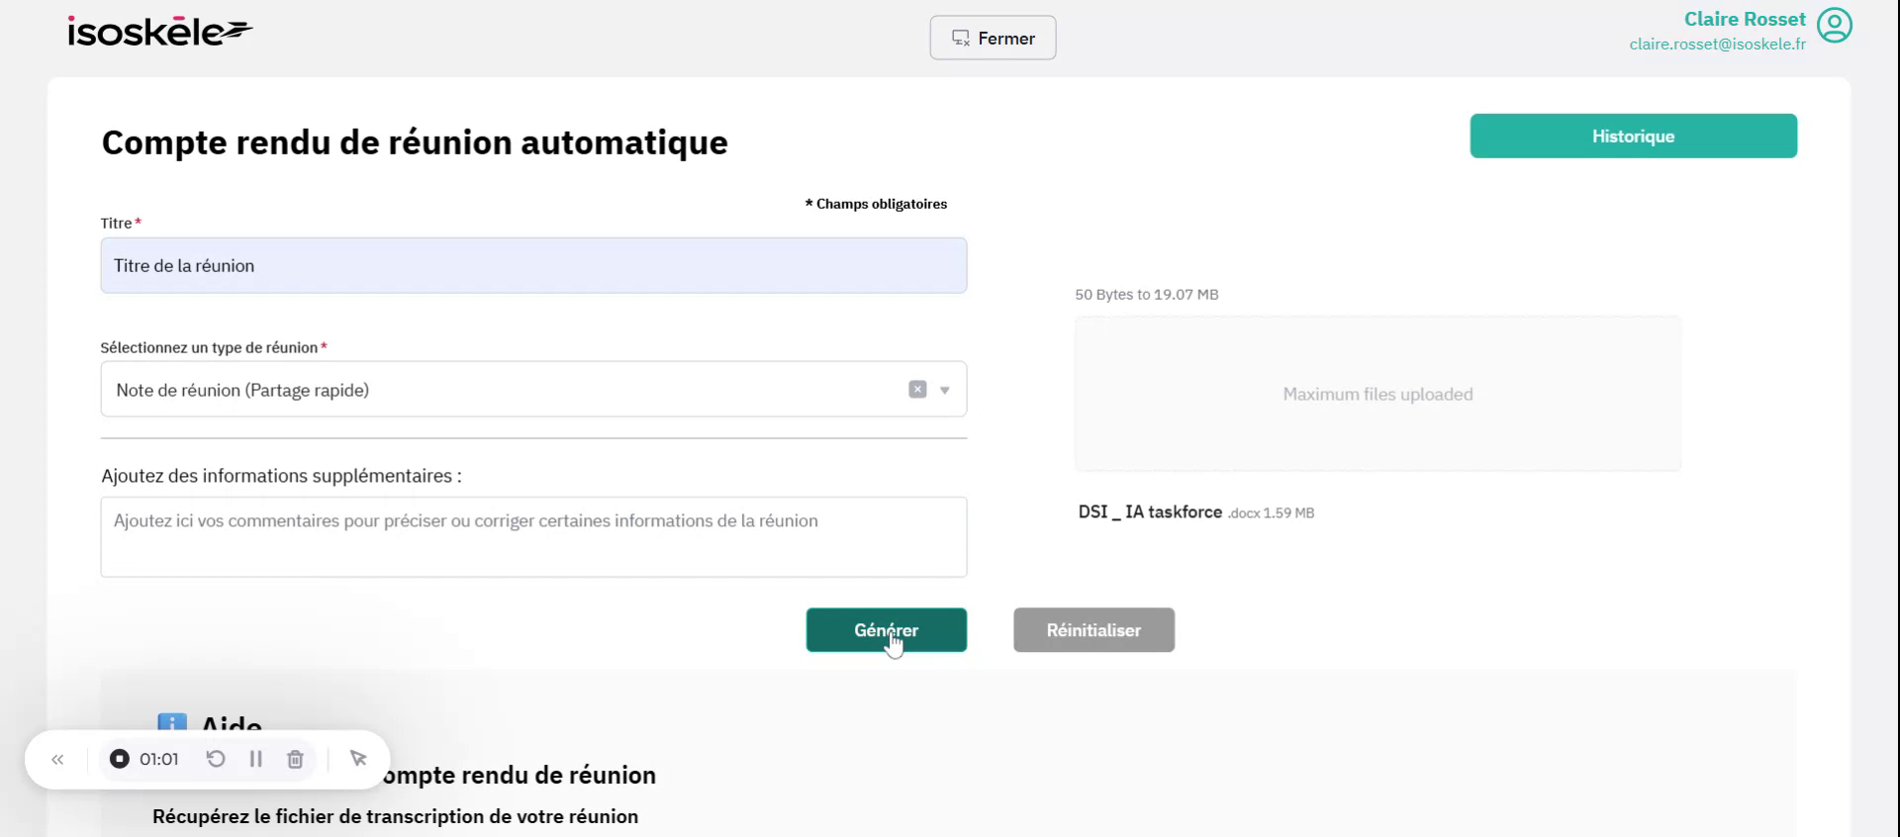Expand the meeting type dropdown arrow

945,390
